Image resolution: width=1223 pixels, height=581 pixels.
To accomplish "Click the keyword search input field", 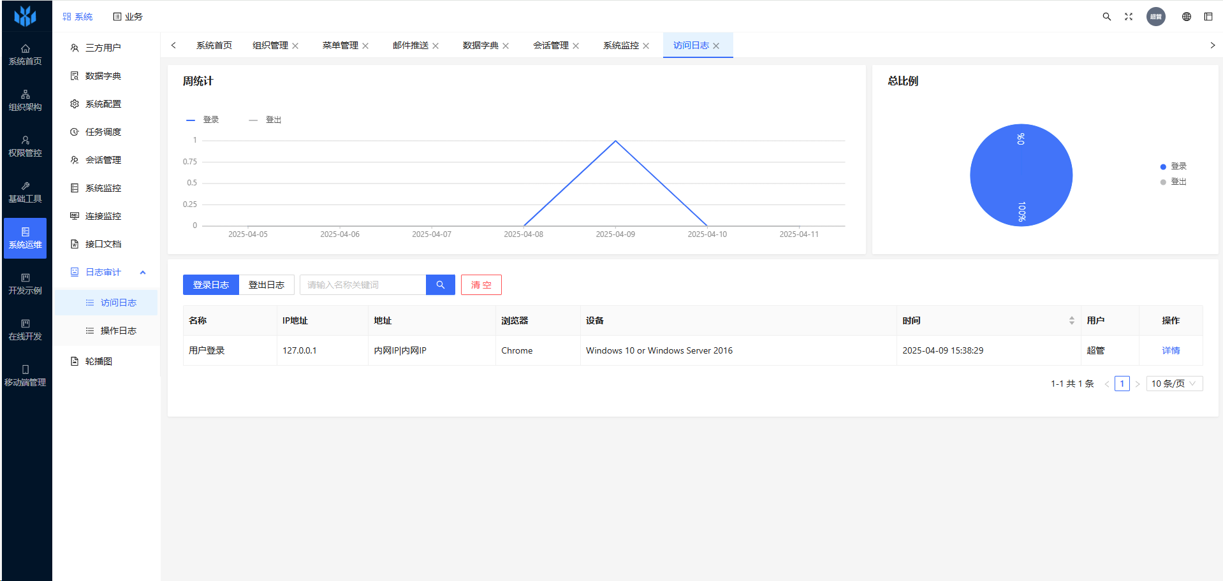I will point(363,285).
